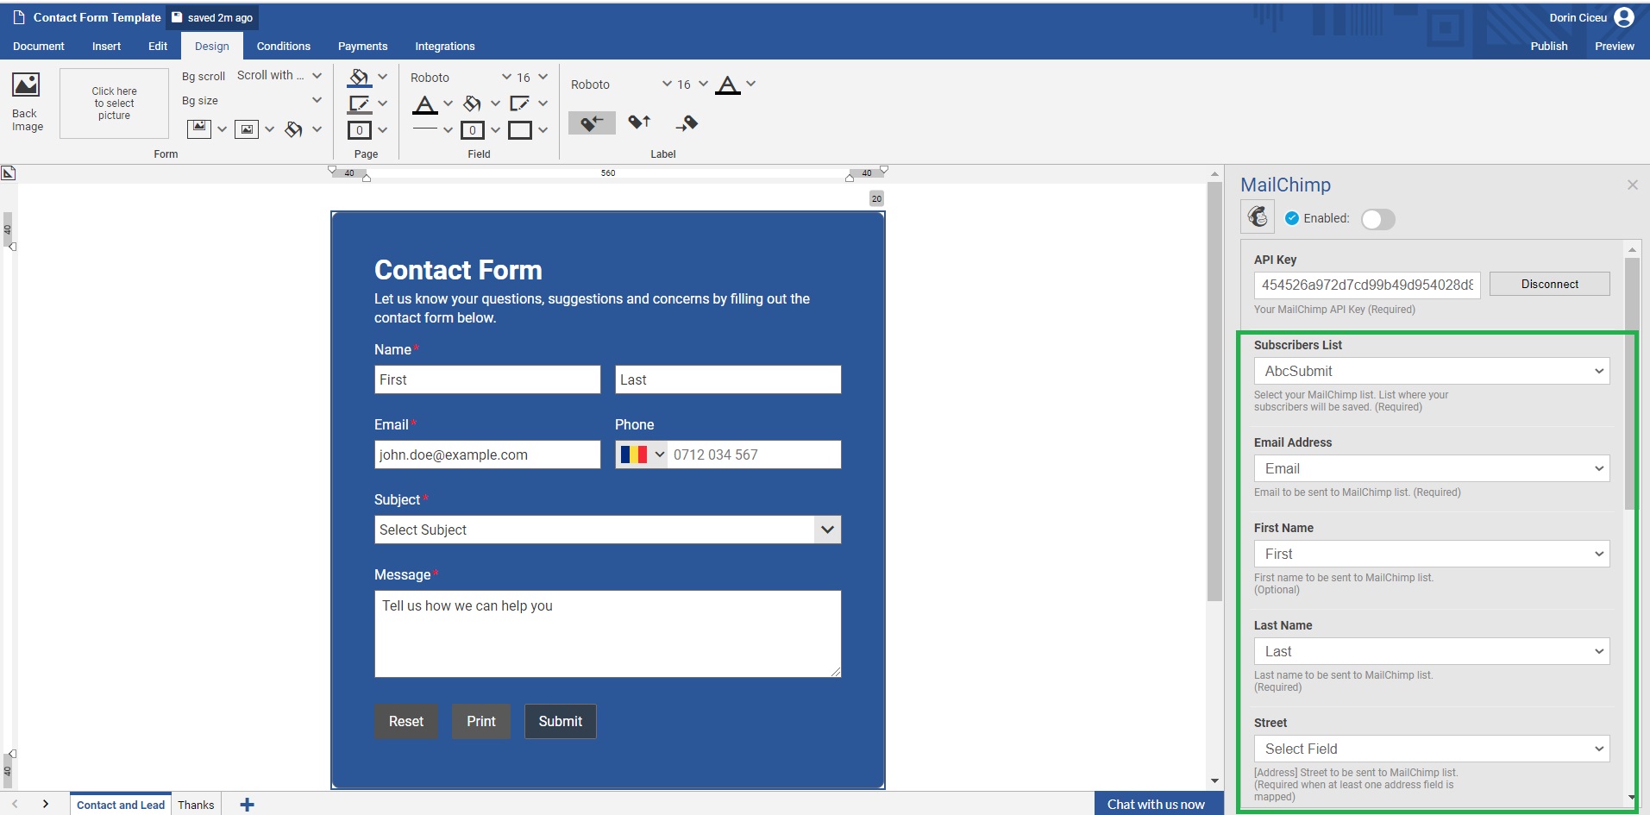Click the Publish button
Screen dimensions: 1650x815
[x=1548, y=47]
